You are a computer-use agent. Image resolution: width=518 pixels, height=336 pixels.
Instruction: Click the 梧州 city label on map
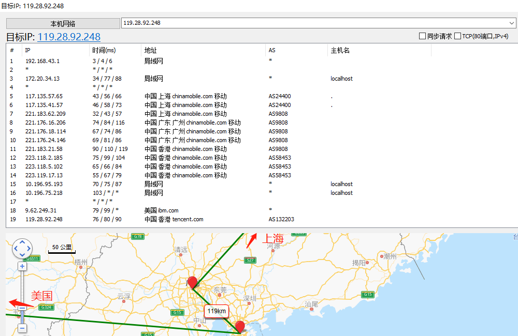coord(81,262)
